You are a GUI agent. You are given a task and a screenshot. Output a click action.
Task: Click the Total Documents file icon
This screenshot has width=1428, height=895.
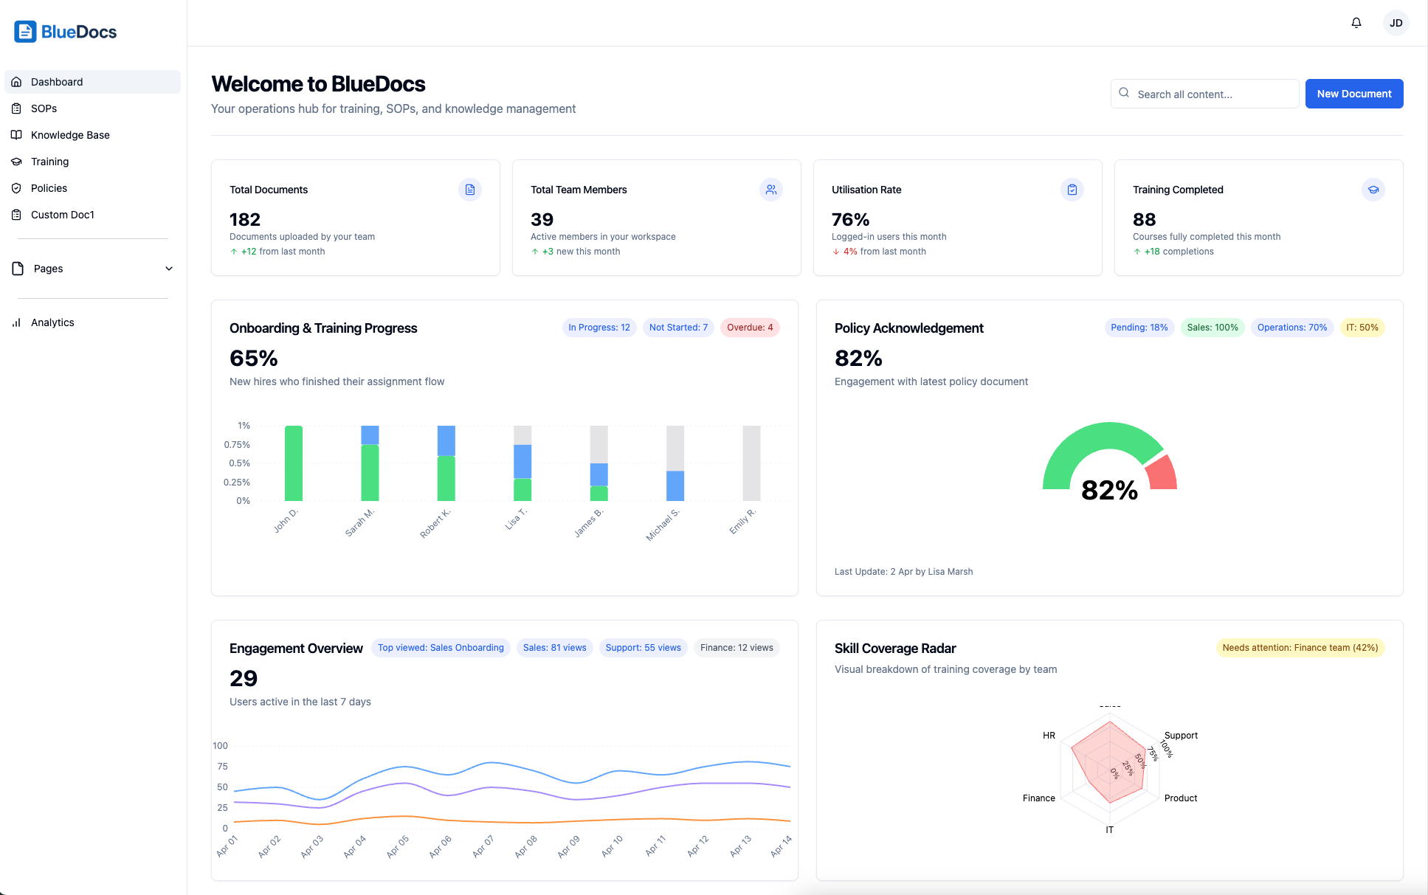[470, 190]
